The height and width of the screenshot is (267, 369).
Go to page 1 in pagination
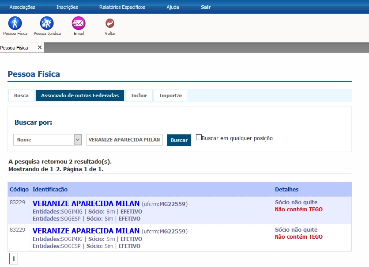pos(13,259)
